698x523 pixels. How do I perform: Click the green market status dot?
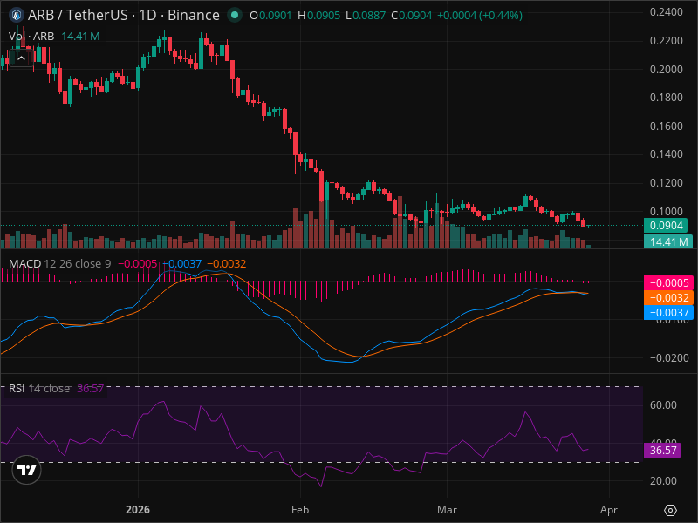click(235, 15)
